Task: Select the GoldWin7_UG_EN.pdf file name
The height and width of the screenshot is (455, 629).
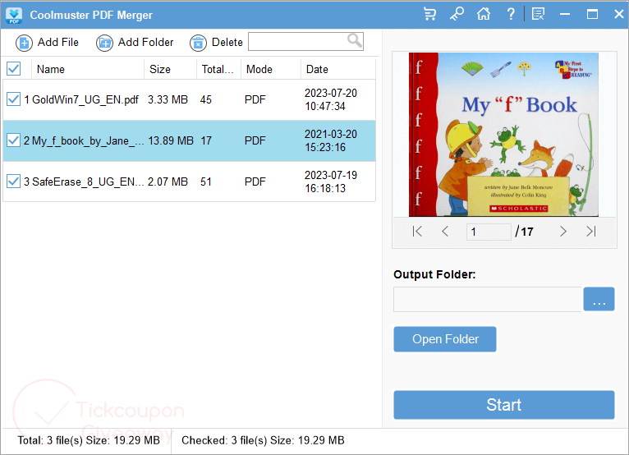Action: click(85, 99)
